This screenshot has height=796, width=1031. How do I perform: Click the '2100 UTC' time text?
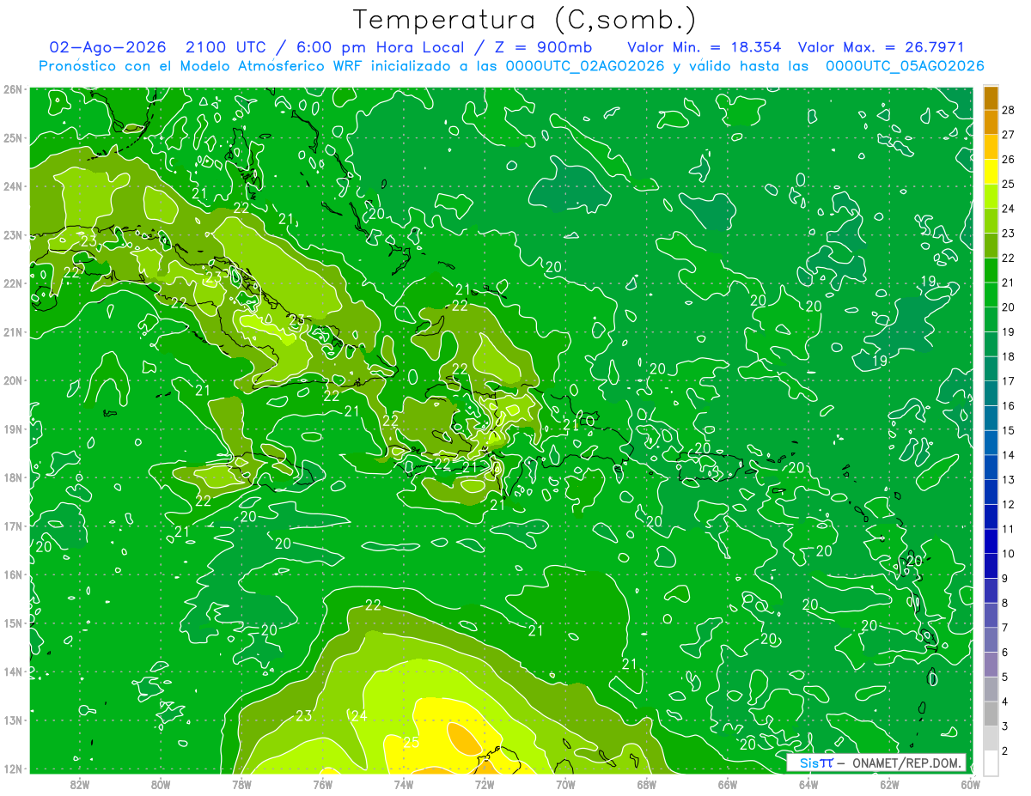(227, 47)
